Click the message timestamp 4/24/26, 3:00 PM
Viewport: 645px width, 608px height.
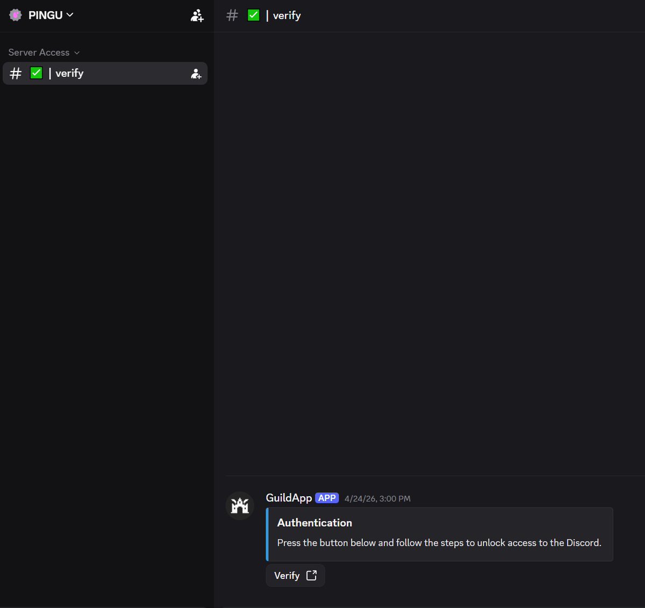tap(377, 499)
